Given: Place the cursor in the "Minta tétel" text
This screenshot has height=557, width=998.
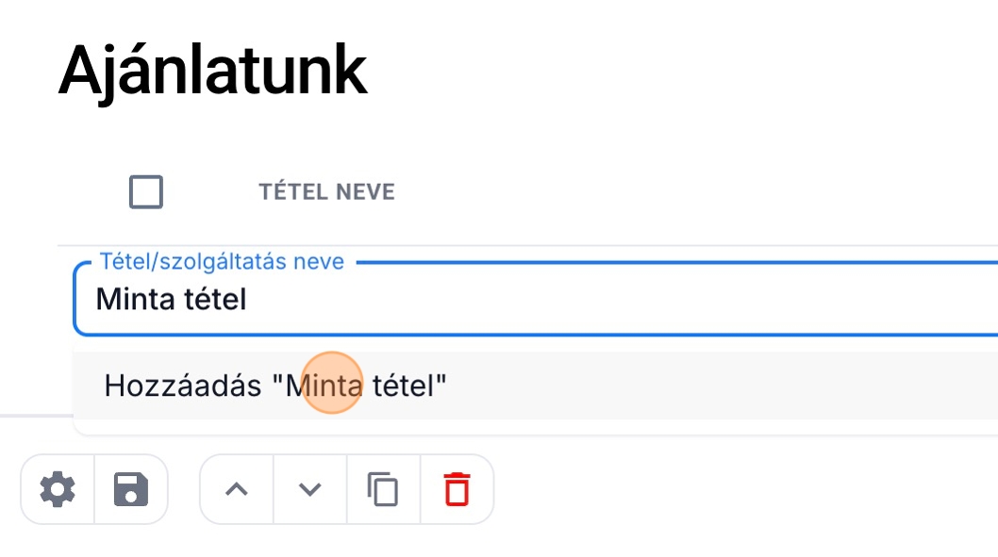Looking at the screenshot, I should click(171, 300).
